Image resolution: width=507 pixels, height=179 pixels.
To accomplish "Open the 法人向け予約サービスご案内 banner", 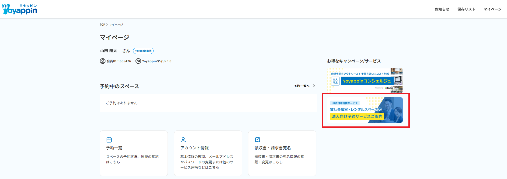I will (x=365, y=110).
